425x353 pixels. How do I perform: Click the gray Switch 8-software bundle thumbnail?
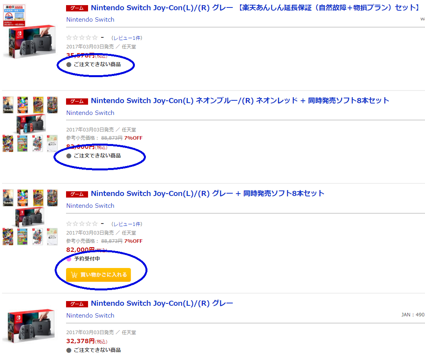30,217
